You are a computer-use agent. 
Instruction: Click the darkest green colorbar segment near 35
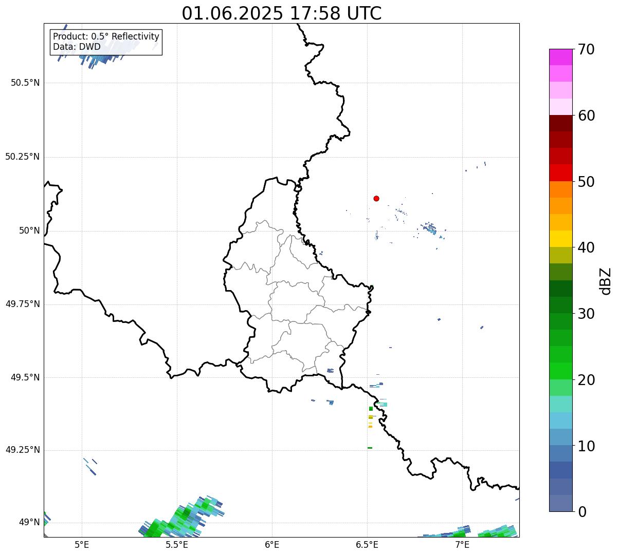point(561,289)
